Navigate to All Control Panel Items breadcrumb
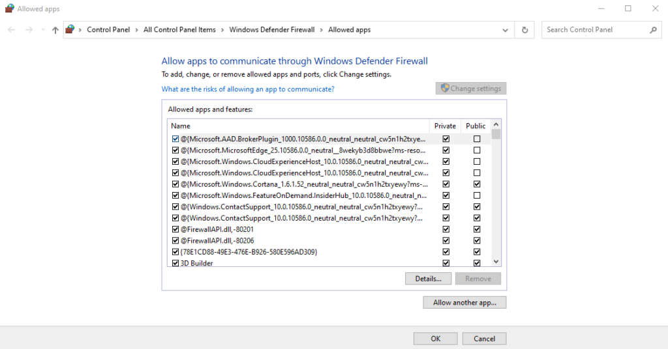Image resolution: width=668 pixels, height=349 pixels. pyautogui.click(x=179, y=30)
